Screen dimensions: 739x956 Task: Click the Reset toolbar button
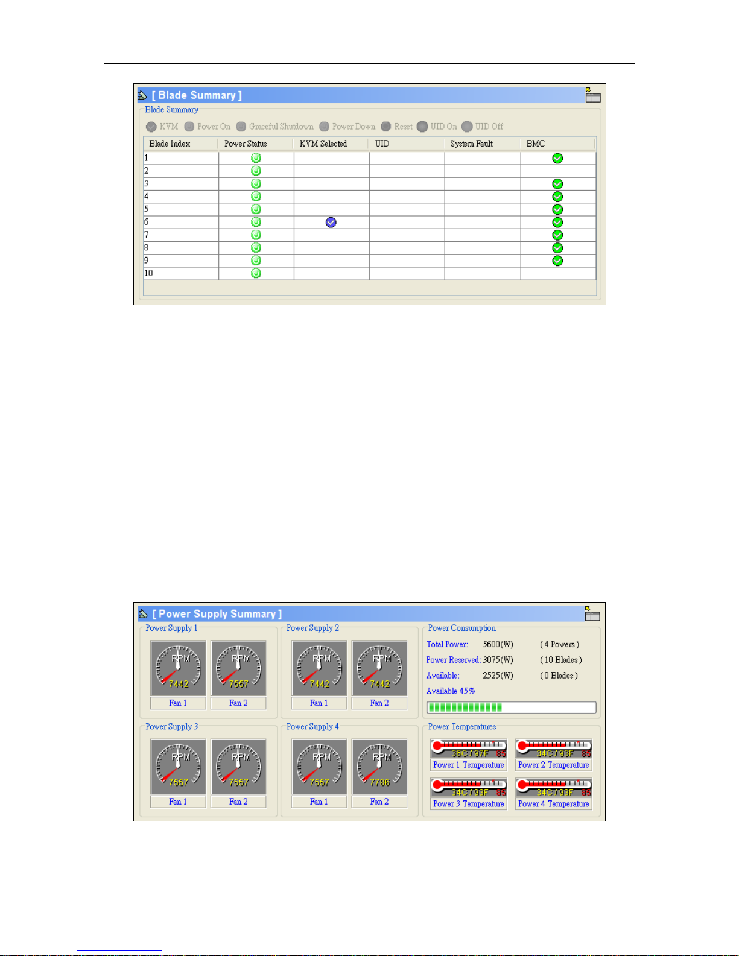pyautogui.click(x=397, y=127)
